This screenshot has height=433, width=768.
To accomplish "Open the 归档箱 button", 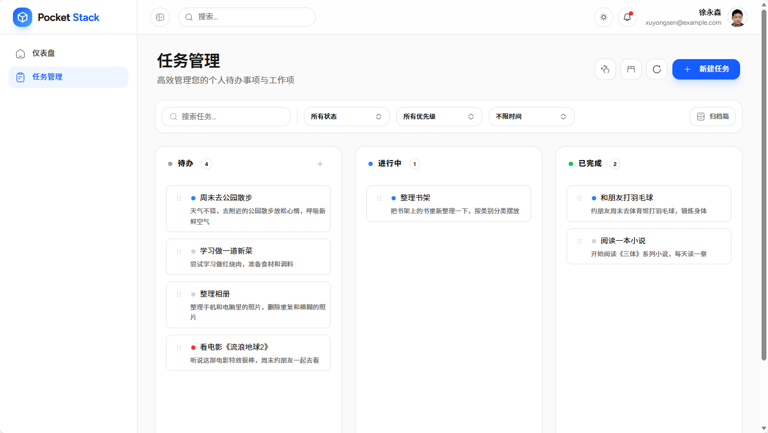I will (712, 117).
